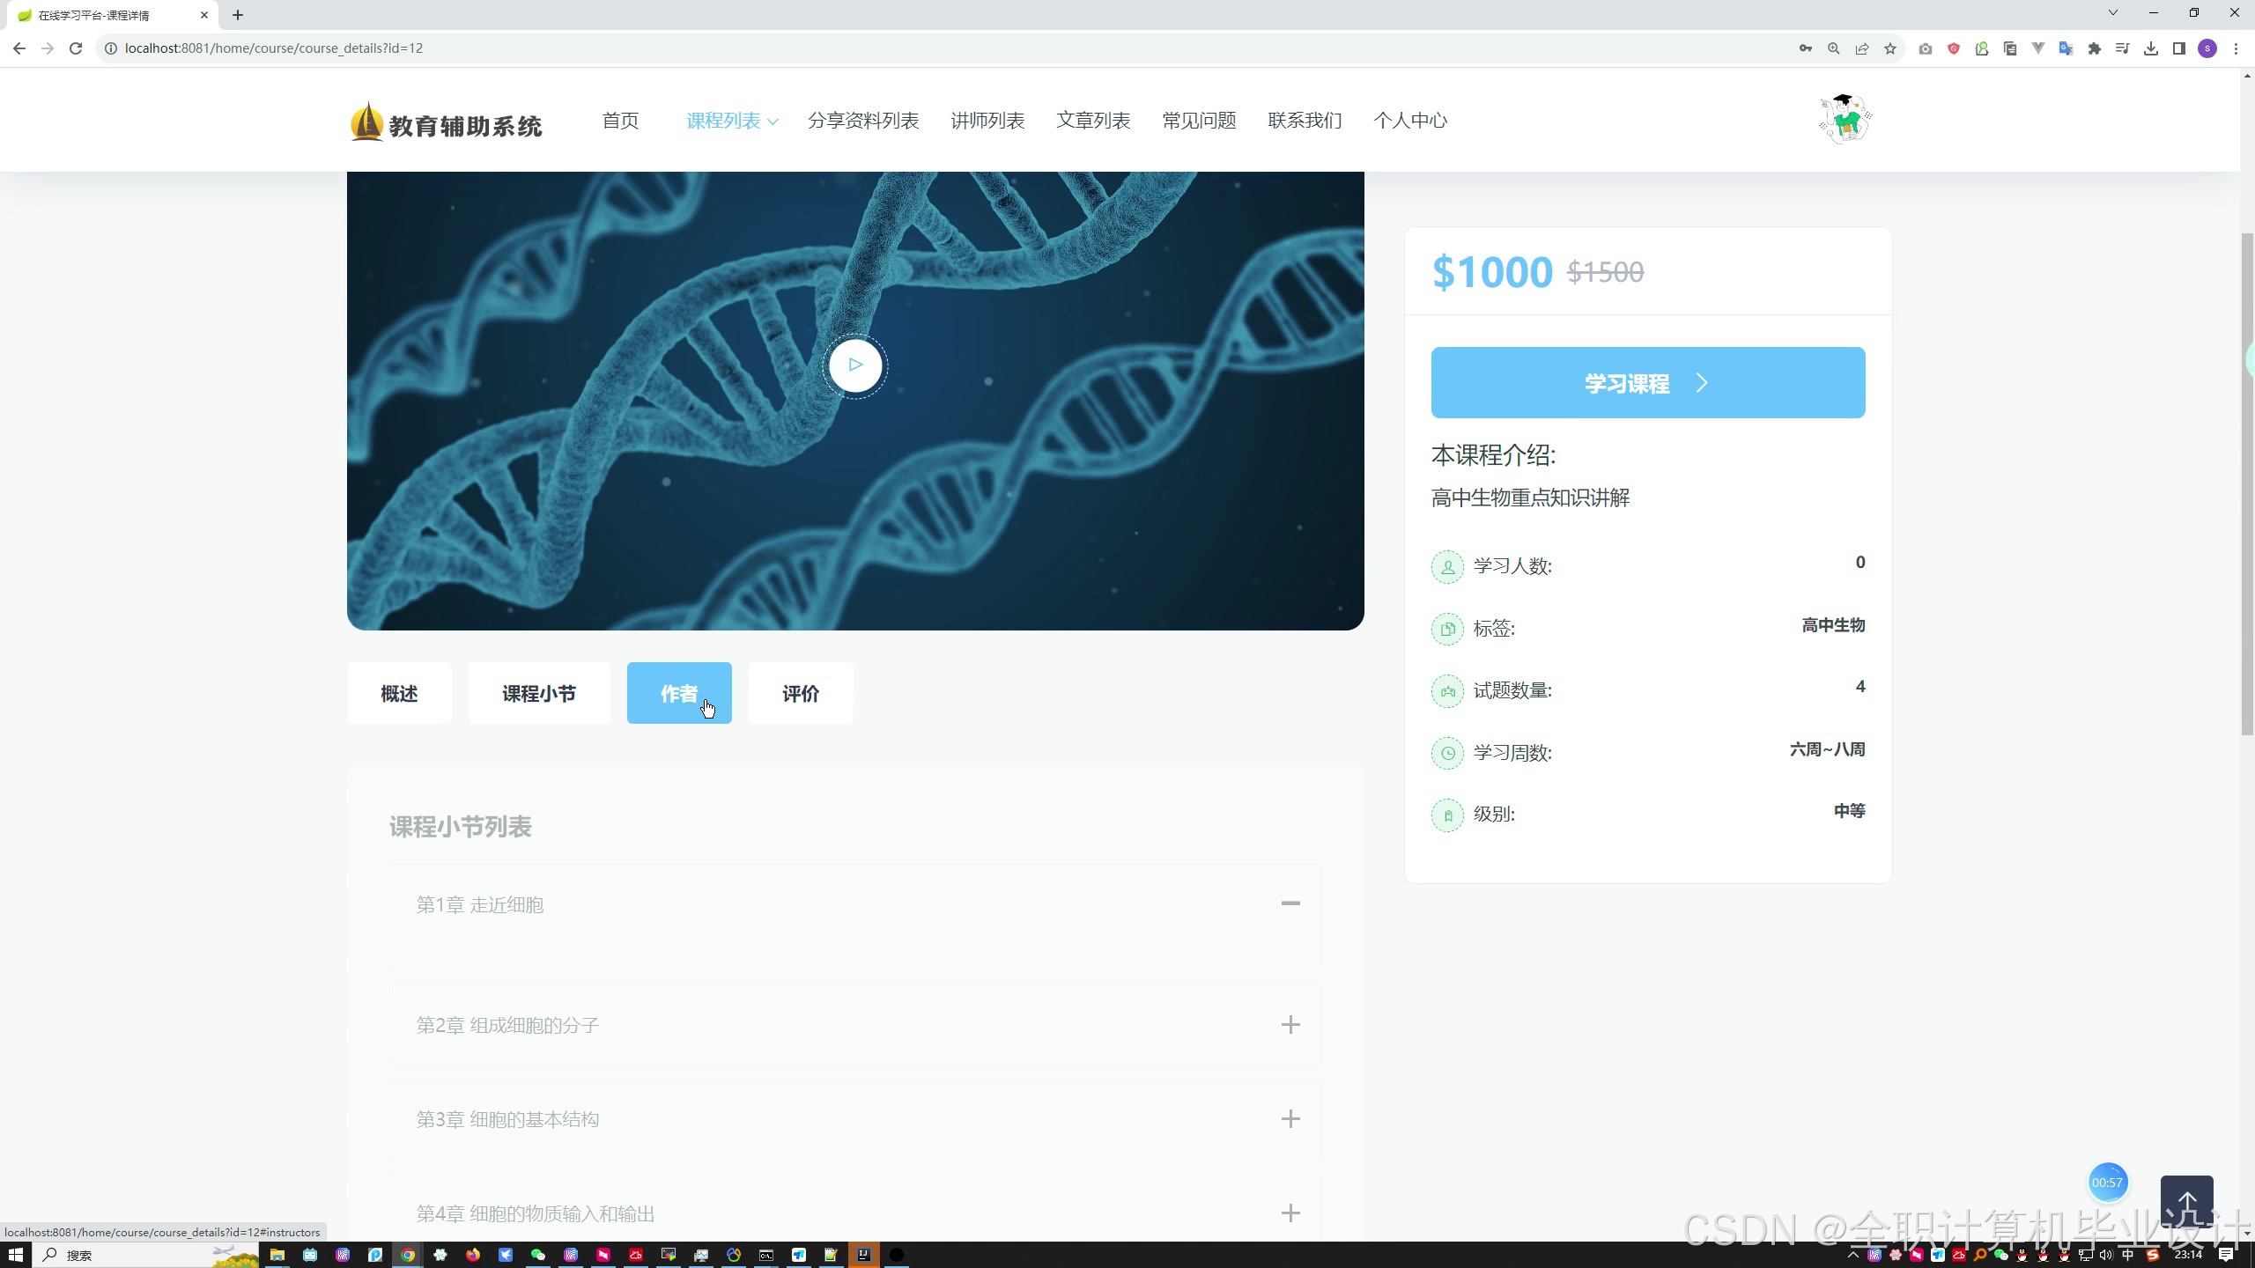Reload the page in browser

pyautogui.click(x=76, y=48)
